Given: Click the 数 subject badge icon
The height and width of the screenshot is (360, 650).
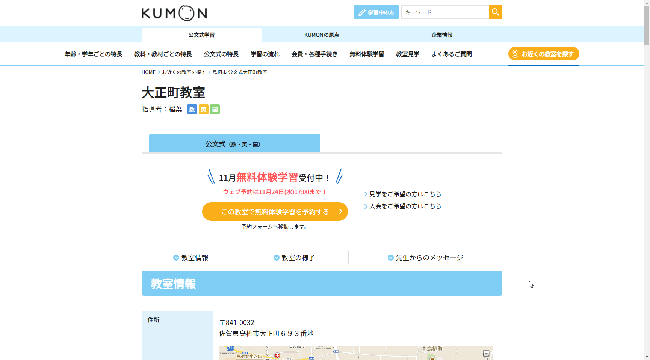Looking at the screenshot, I should tap(192, 109).
